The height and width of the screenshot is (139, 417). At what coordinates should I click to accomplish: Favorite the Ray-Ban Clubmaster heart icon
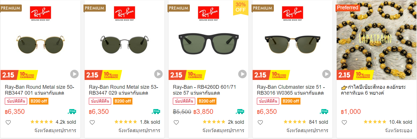coord(260,122)
